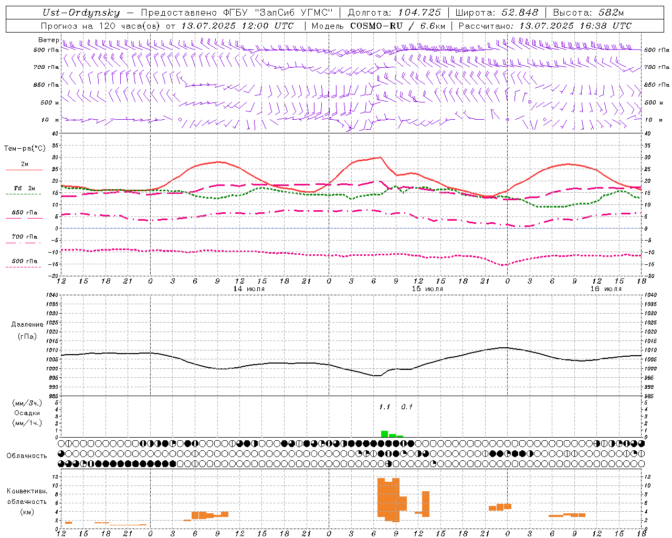Click the Ust-Ordynsky station title
The image size is (672, 538).
(81, 13)
